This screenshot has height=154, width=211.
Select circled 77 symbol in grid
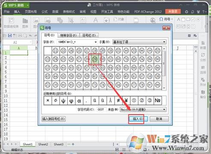[x=134, y=85]
